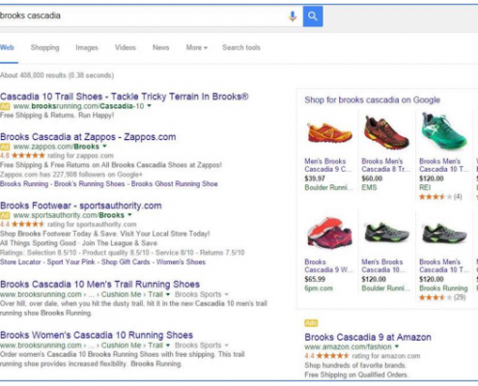The image size is (478, 386).
Task: Expand Trail breadcrumb dropdown under Men's Trail result
Action: (168, 294)
